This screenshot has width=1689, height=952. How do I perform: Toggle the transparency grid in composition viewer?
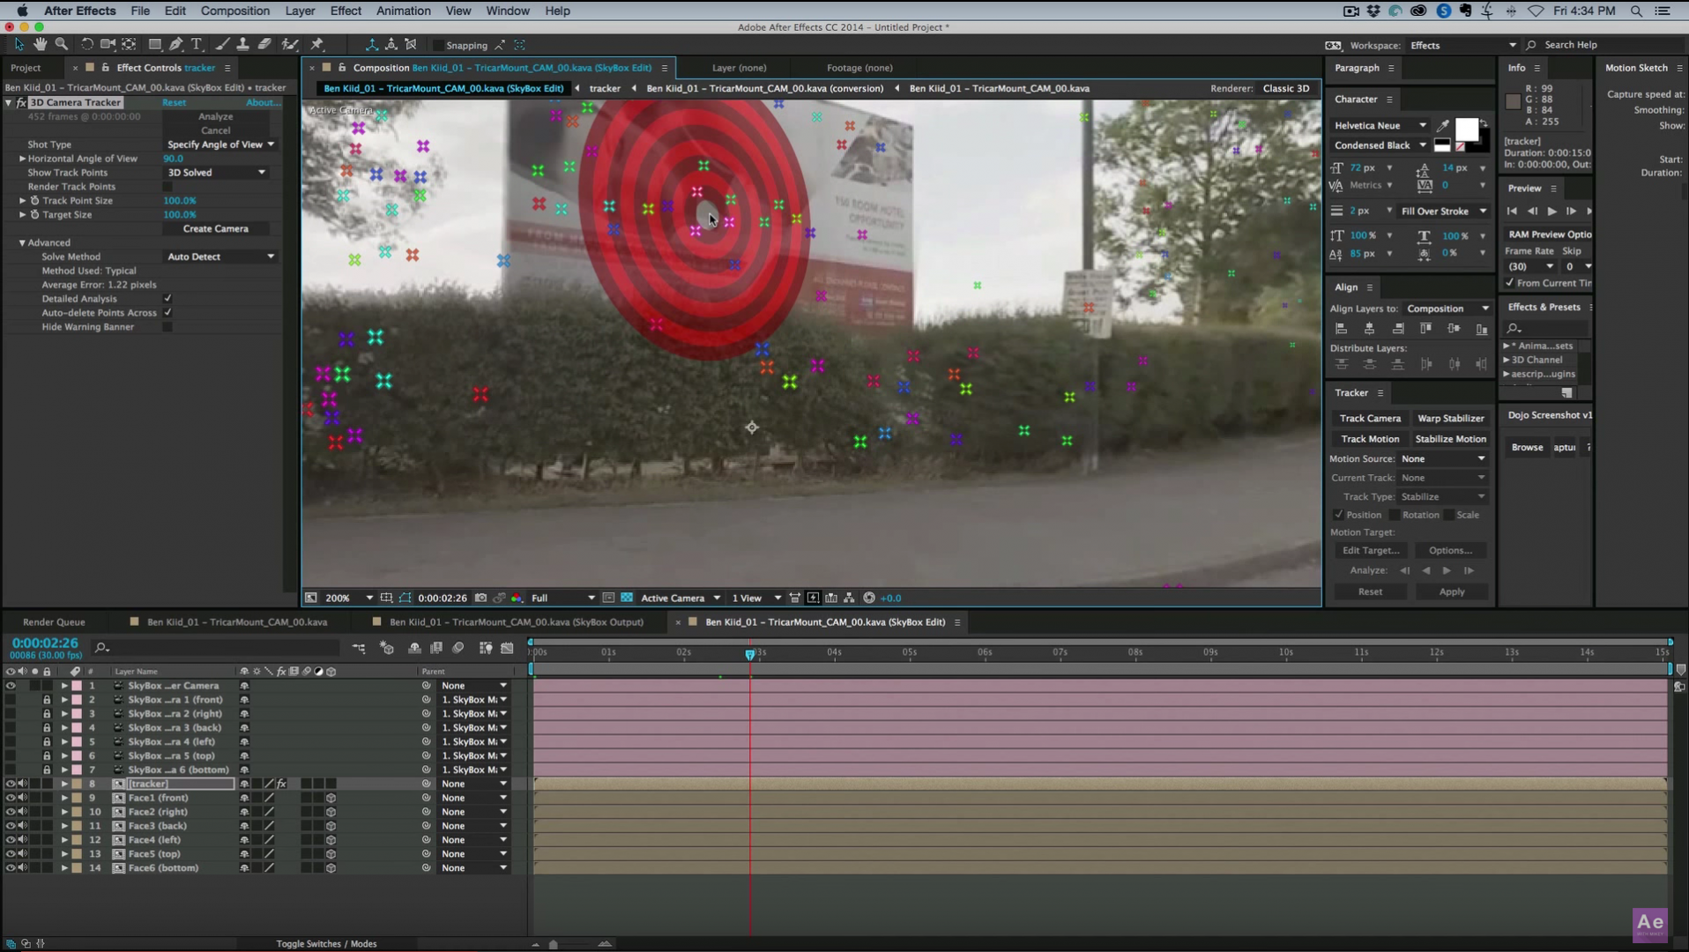click(628, 598)
